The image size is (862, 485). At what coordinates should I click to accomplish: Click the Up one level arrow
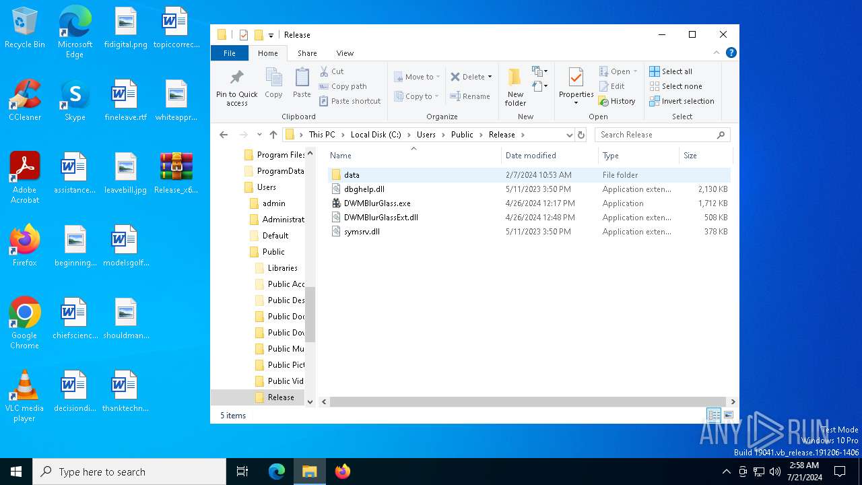point(273,135)
